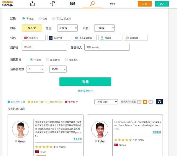The image size is (177, 156).
Task: Toggle the dark blue icon feature filter
Action: (x=59, y=38)
